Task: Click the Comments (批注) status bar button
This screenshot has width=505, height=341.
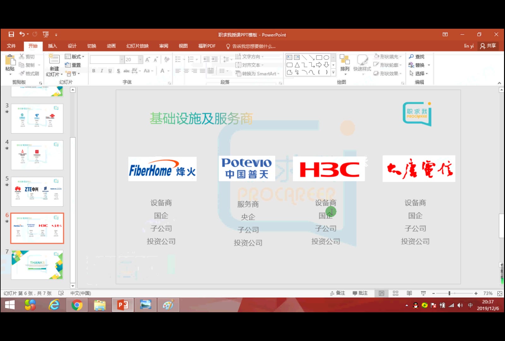Action: (360, 293)
